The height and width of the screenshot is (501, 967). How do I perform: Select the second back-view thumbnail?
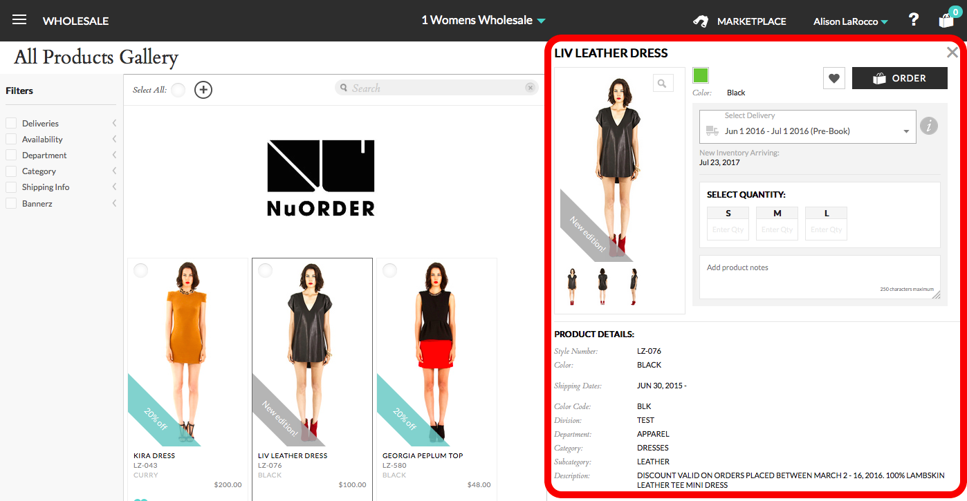(602, 286)
